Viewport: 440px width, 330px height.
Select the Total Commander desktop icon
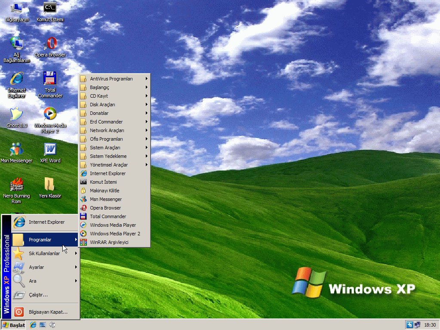click(50, 85)
